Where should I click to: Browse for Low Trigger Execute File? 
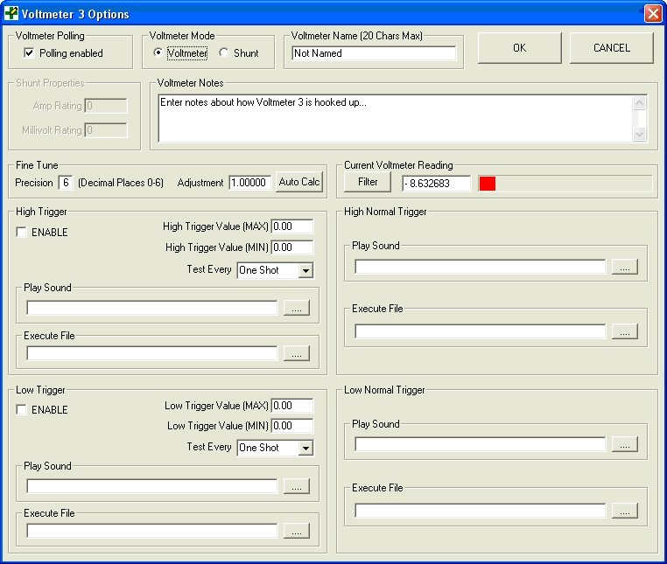coord(296,531)
